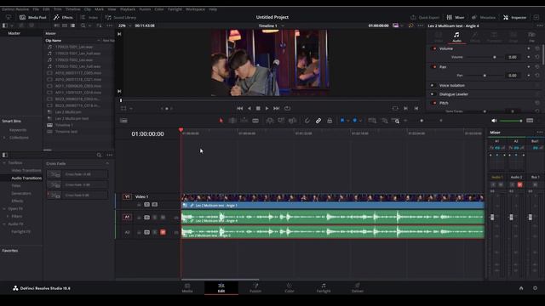Open the Audio tab in Inspector
Viewport: 545px width, 306px height.
click(x=456, y=37)
